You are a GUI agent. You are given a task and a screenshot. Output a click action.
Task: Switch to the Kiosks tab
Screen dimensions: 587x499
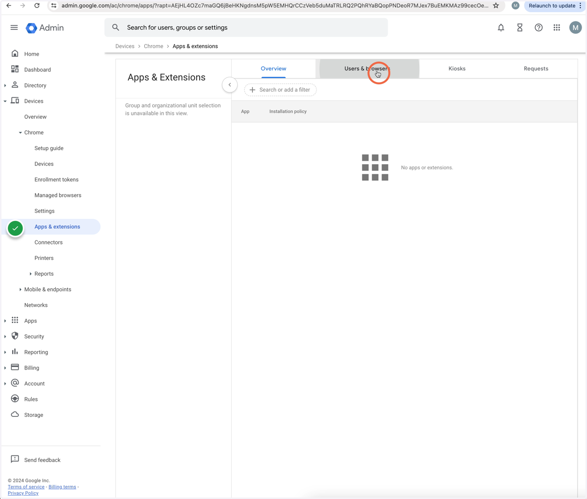(457, 68)
